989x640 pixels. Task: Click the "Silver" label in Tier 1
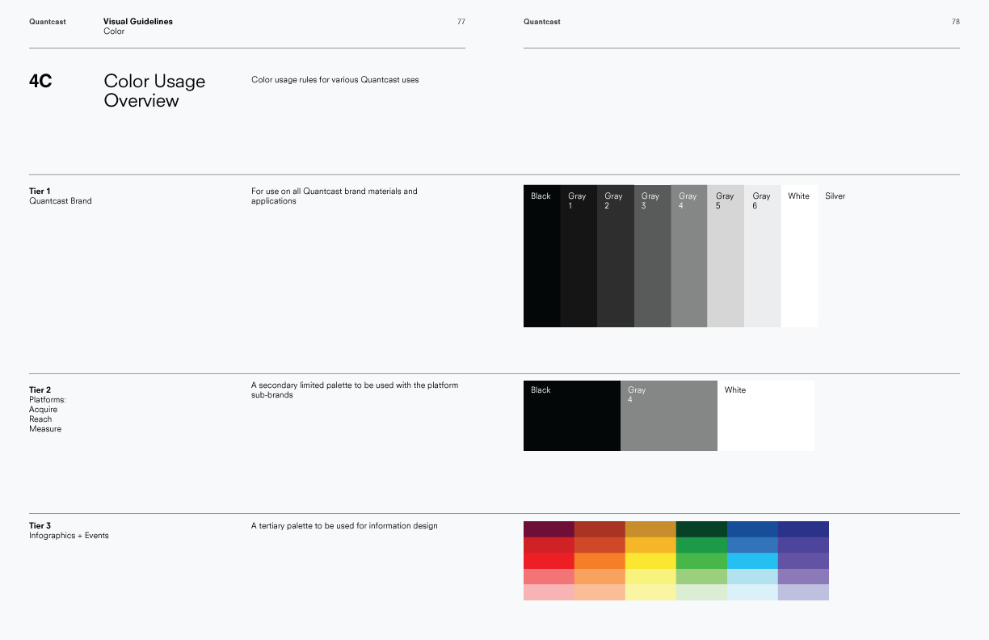coord(835,196)
